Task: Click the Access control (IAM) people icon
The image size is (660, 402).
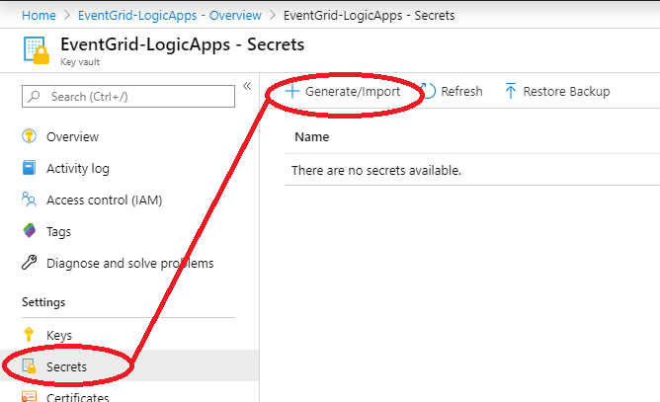Action: tap(29, 200)
